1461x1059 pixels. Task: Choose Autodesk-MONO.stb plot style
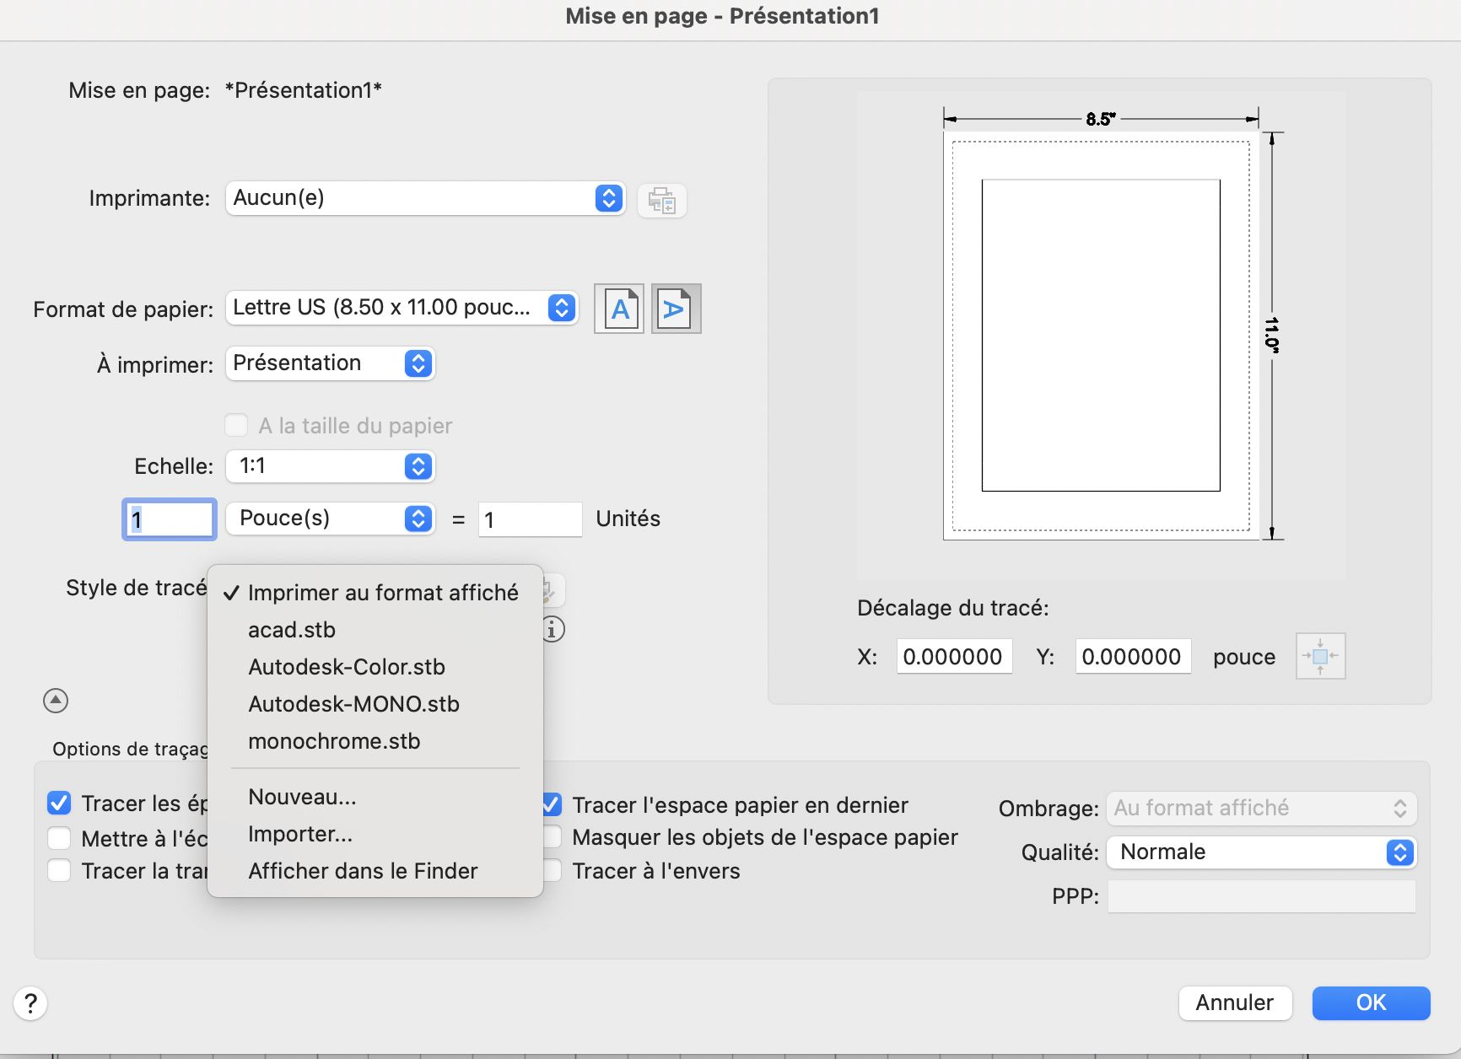(x=375, y=704)
